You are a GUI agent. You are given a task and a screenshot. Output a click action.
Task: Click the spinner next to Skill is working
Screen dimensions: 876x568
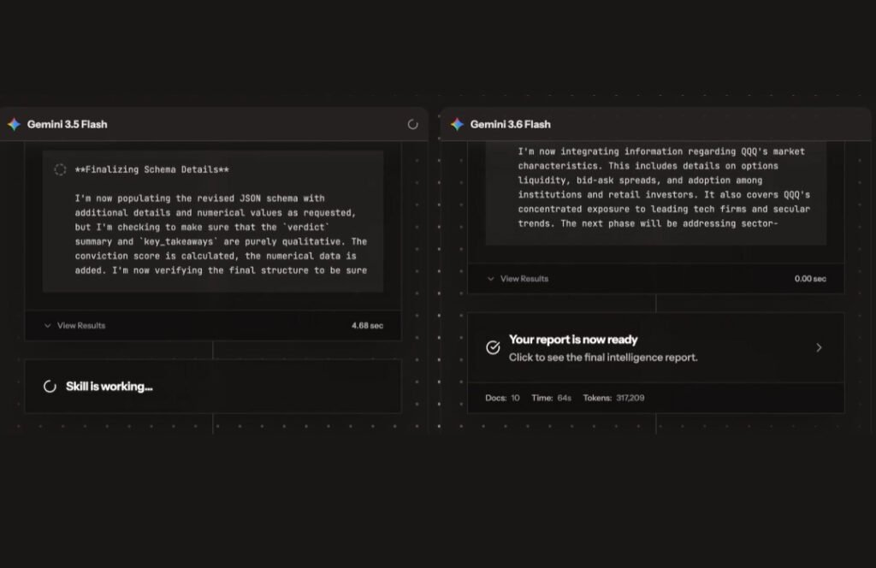tap(50, 387)
